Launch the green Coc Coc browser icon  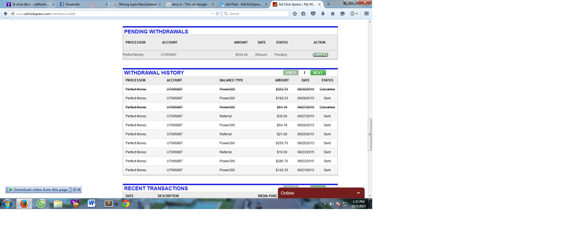tap(41, 204)
